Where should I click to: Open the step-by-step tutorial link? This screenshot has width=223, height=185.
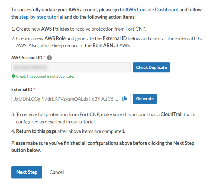click(x=41, y=17)
